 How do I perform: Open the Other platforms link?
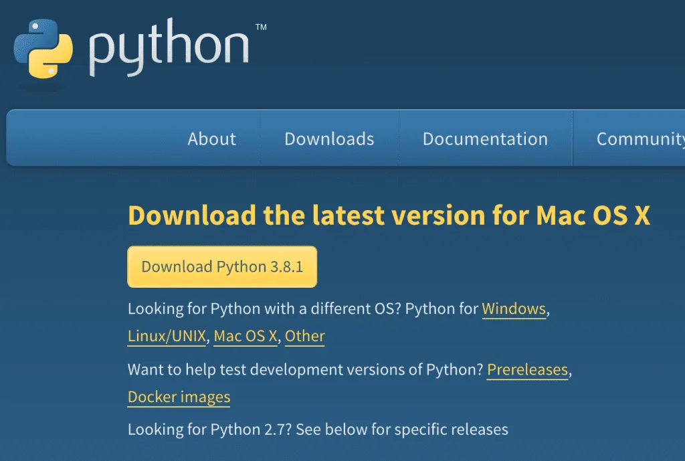tap(304, 335)
